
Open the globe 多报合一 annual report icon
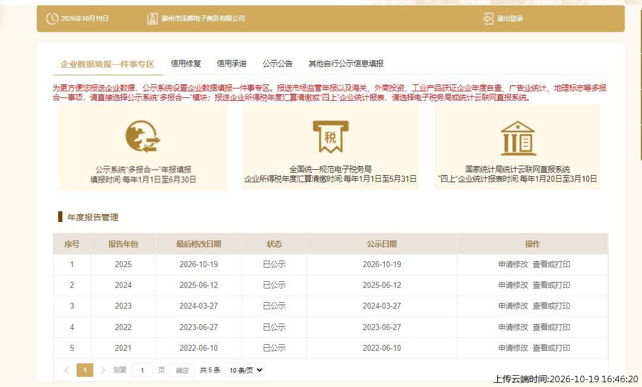143,137
